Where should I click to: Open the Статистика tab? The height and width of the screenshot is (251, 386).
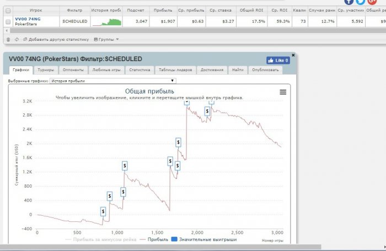(140, 70)
